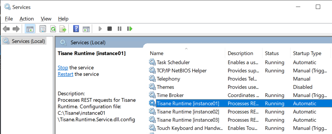Click the Disabled startup type of Themes

[x=303, y=87]
